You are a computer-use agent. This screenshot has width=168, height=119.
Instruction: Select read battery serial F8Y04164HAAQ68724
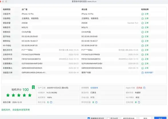pyautogui.click(x=91, y=59)
